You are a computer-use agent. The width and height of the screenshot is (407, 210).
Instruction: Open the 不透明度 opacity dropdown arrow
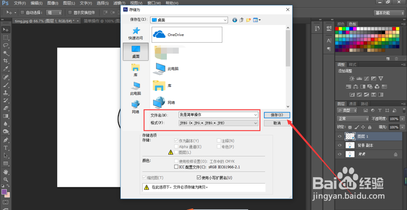(x=402, y=118)
